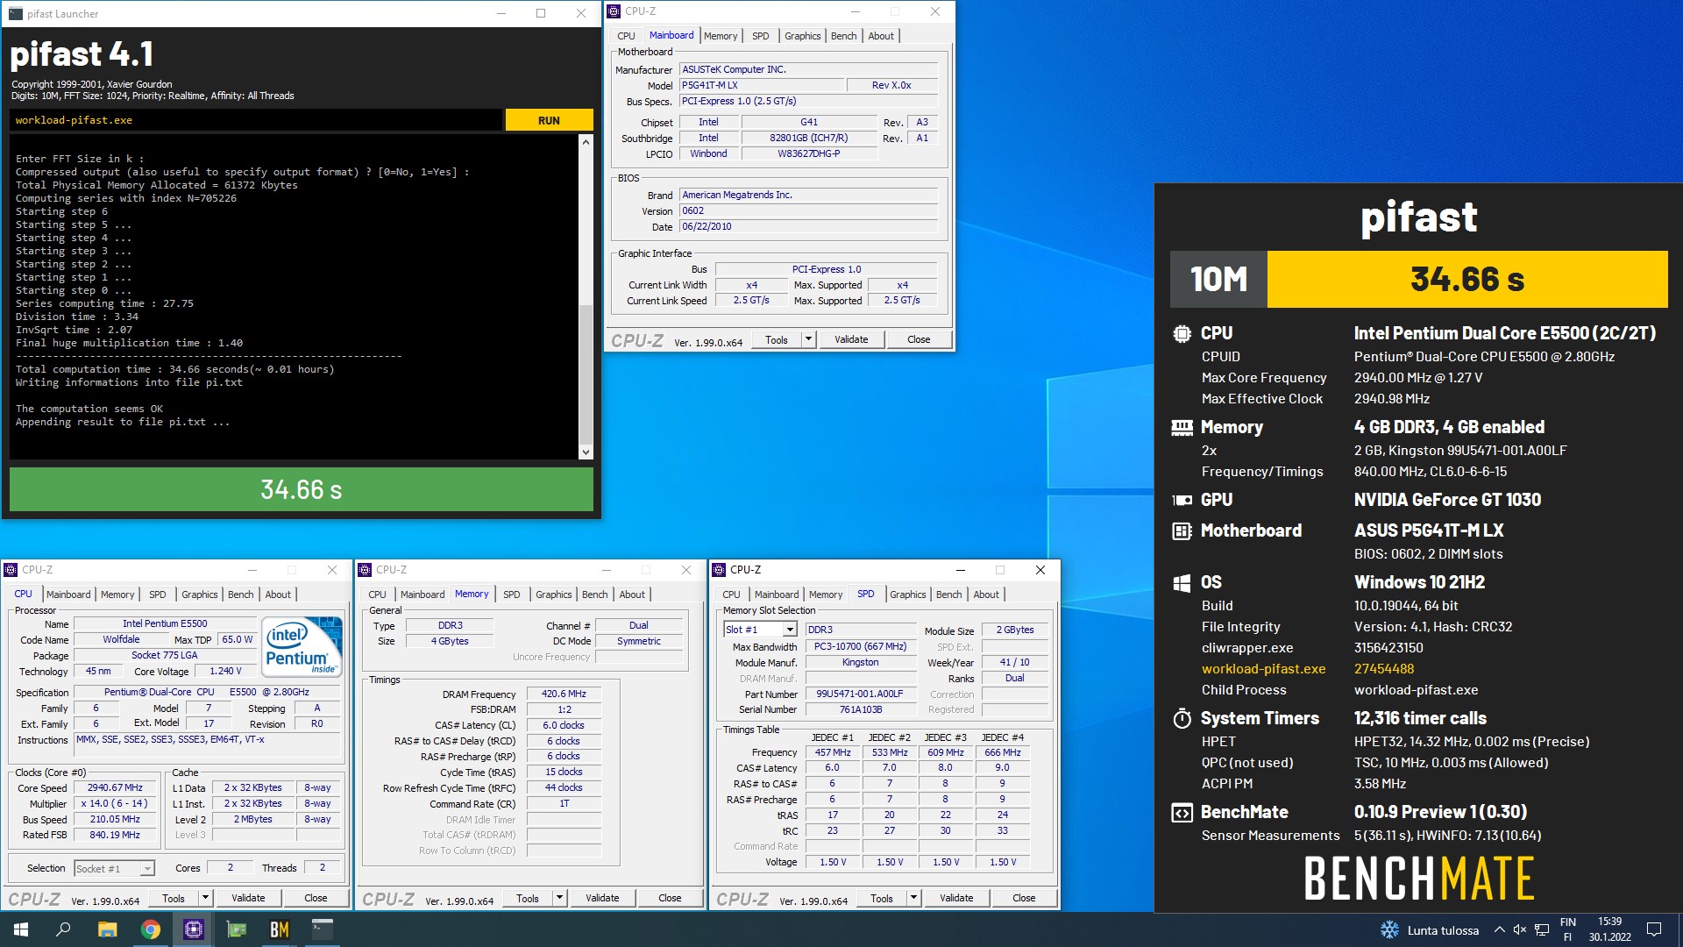Click BenchMate Memory icon
The height and width of the screenshot is (947, 1683).
tap(1182, 427)
